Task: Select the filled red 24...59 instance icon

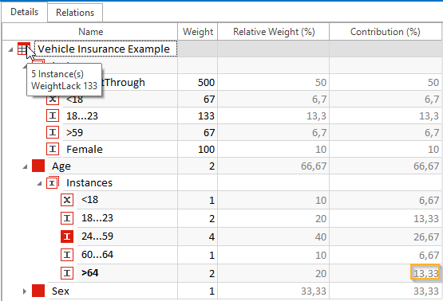Action: point(67,236)
